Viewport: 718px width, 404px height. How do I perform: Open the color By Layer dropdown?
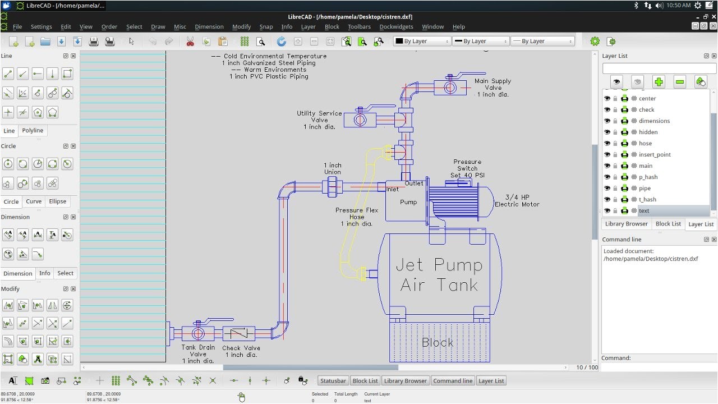point(422,42)
